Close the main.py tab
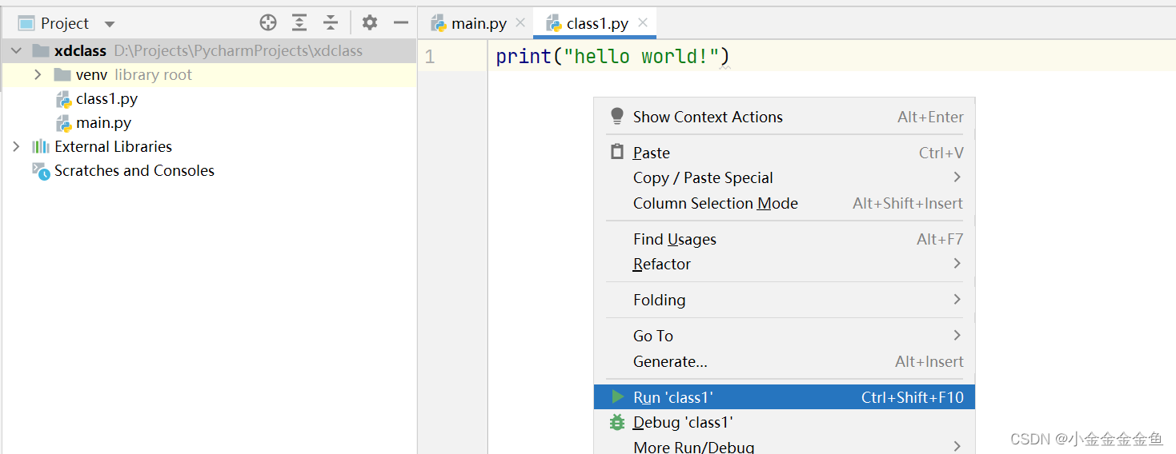The image size is (1176, 454). click(x=520, y=23)
